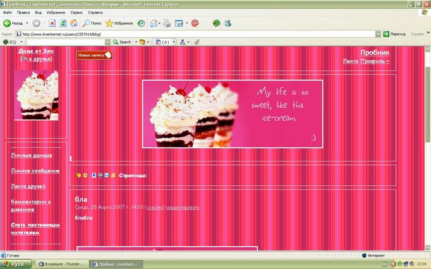The image size is (431, 269).
Task: Open the ICQ popup blocker (0) counter
Action: click(x=162, y=42)
